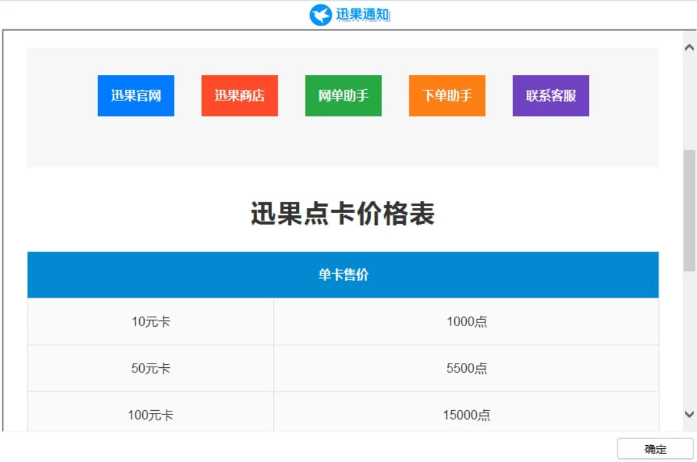Select the 1000点 table cell
The width and height of the screenshot is (697, 462).
[466, 321]
